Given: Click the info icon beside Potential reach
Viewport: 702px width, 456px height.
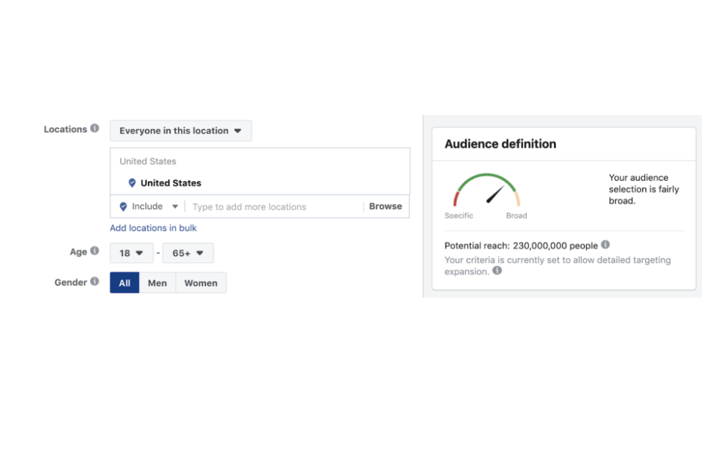Looking at the screenshot, I should point(605,244).
